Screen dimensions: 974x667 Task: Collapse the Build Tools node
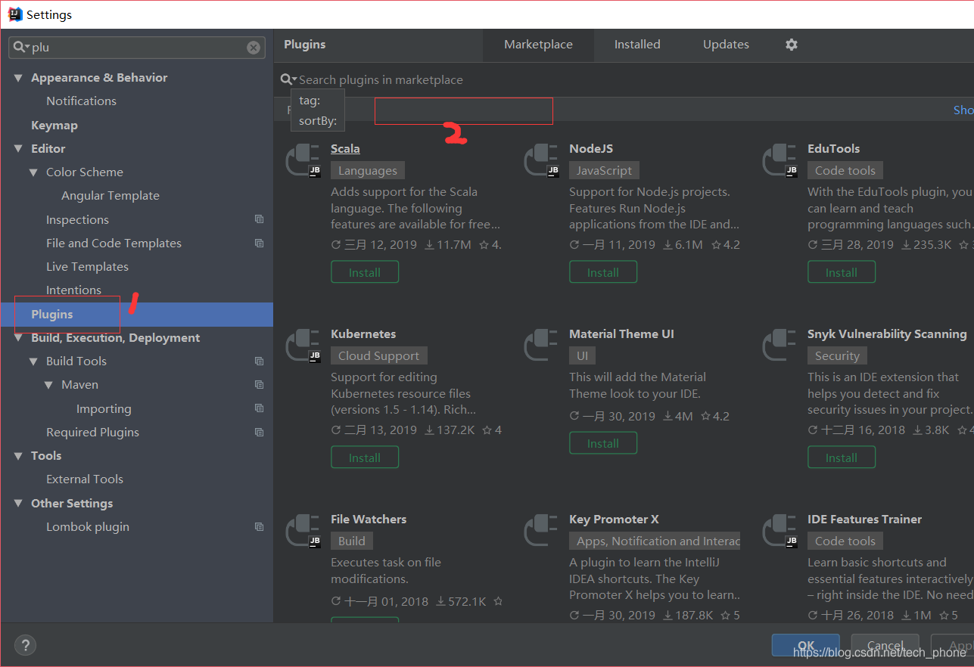[33, 361]
